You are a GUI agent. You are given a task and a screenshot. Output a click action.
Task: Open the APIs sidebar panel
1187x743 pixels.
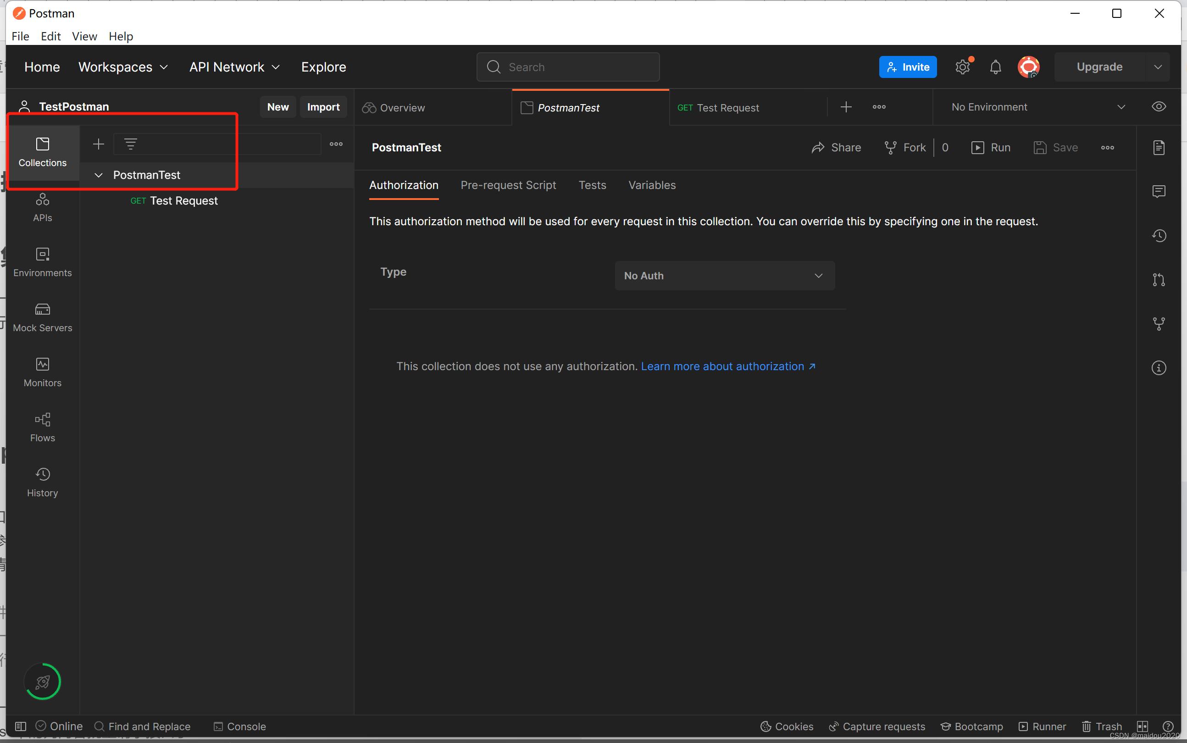(42, 207)
